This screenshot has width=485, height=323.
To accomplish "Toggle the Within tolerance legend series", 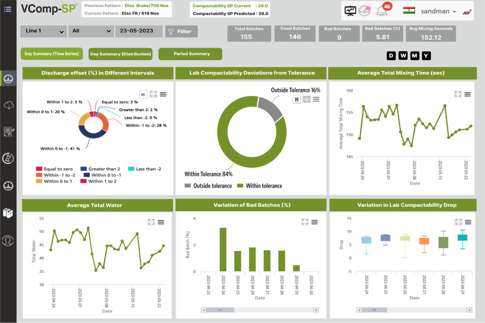I will pos(259,186).
